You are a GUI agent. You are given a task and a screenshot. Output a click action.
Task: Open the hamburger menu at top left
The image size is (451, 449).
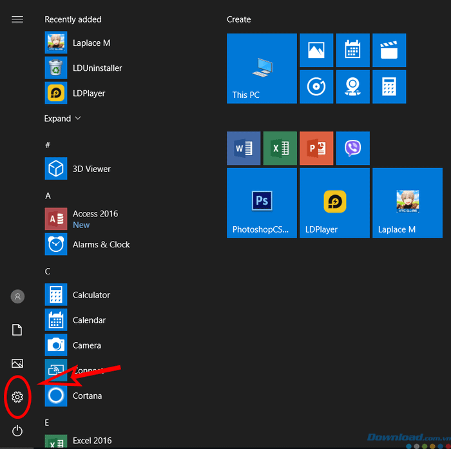click(17, 19)
